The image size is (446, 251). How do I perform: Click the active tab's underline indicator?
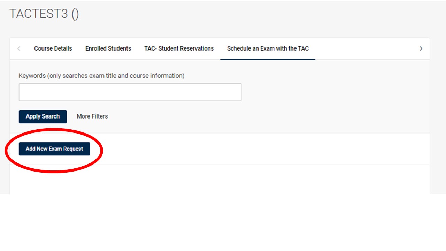pos(268,59)
